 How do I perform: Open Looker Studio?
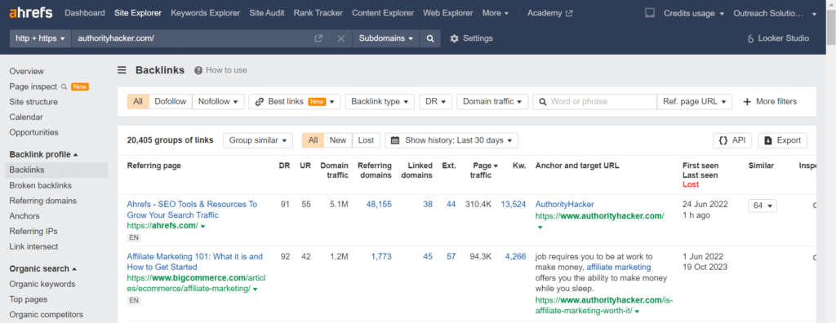coord(778,38)
